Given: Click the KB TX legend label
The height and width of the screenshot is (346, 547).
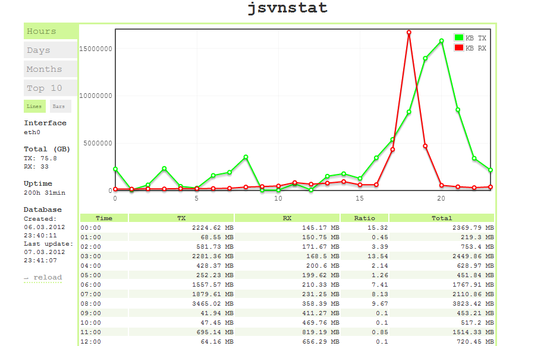Looking at the screenshot, I should click(x=476, y=38).
